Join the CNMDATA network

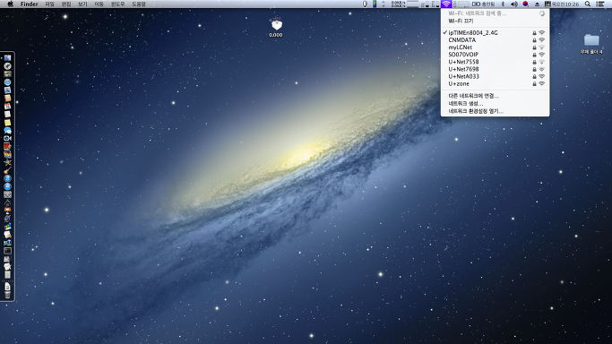[x=495, y=40]
